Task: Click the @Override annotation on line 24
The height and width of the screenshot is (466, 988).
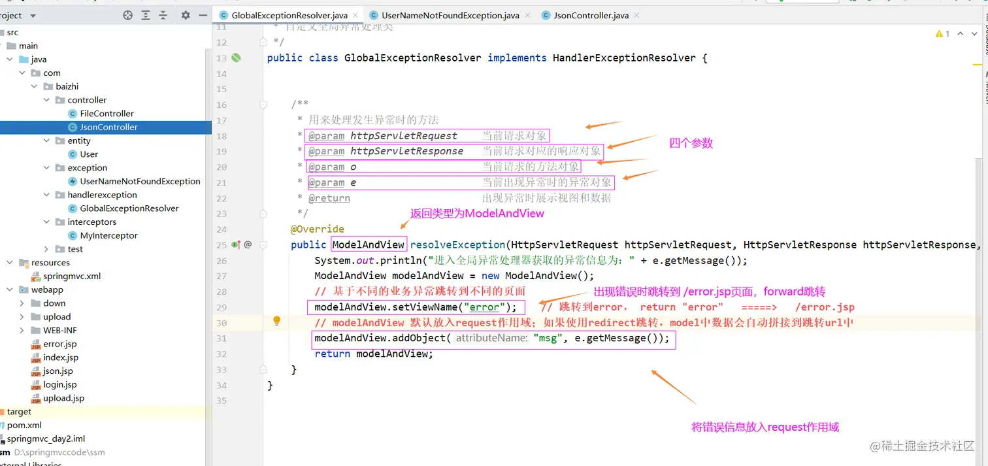Action: click(318, 229)
